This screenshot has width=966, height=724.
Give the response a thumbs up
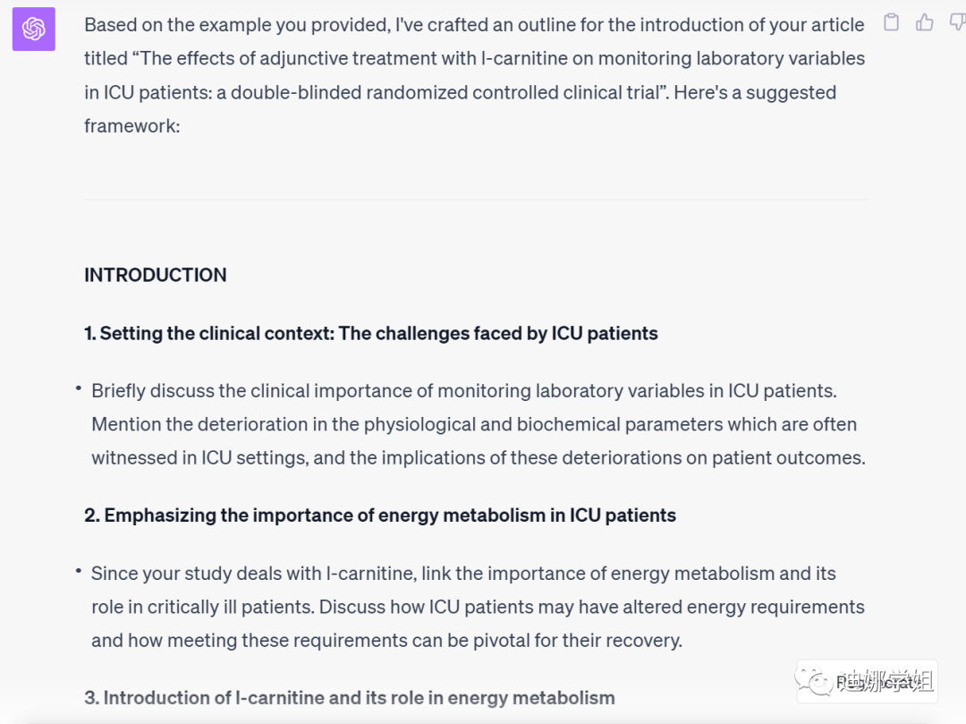point(925,22)
